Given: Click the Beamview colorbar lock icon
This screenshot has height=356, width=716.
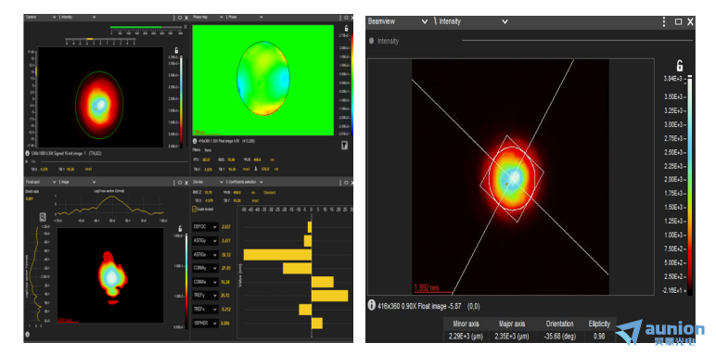Looking at the screenshot, I should (x=680, y=66).
